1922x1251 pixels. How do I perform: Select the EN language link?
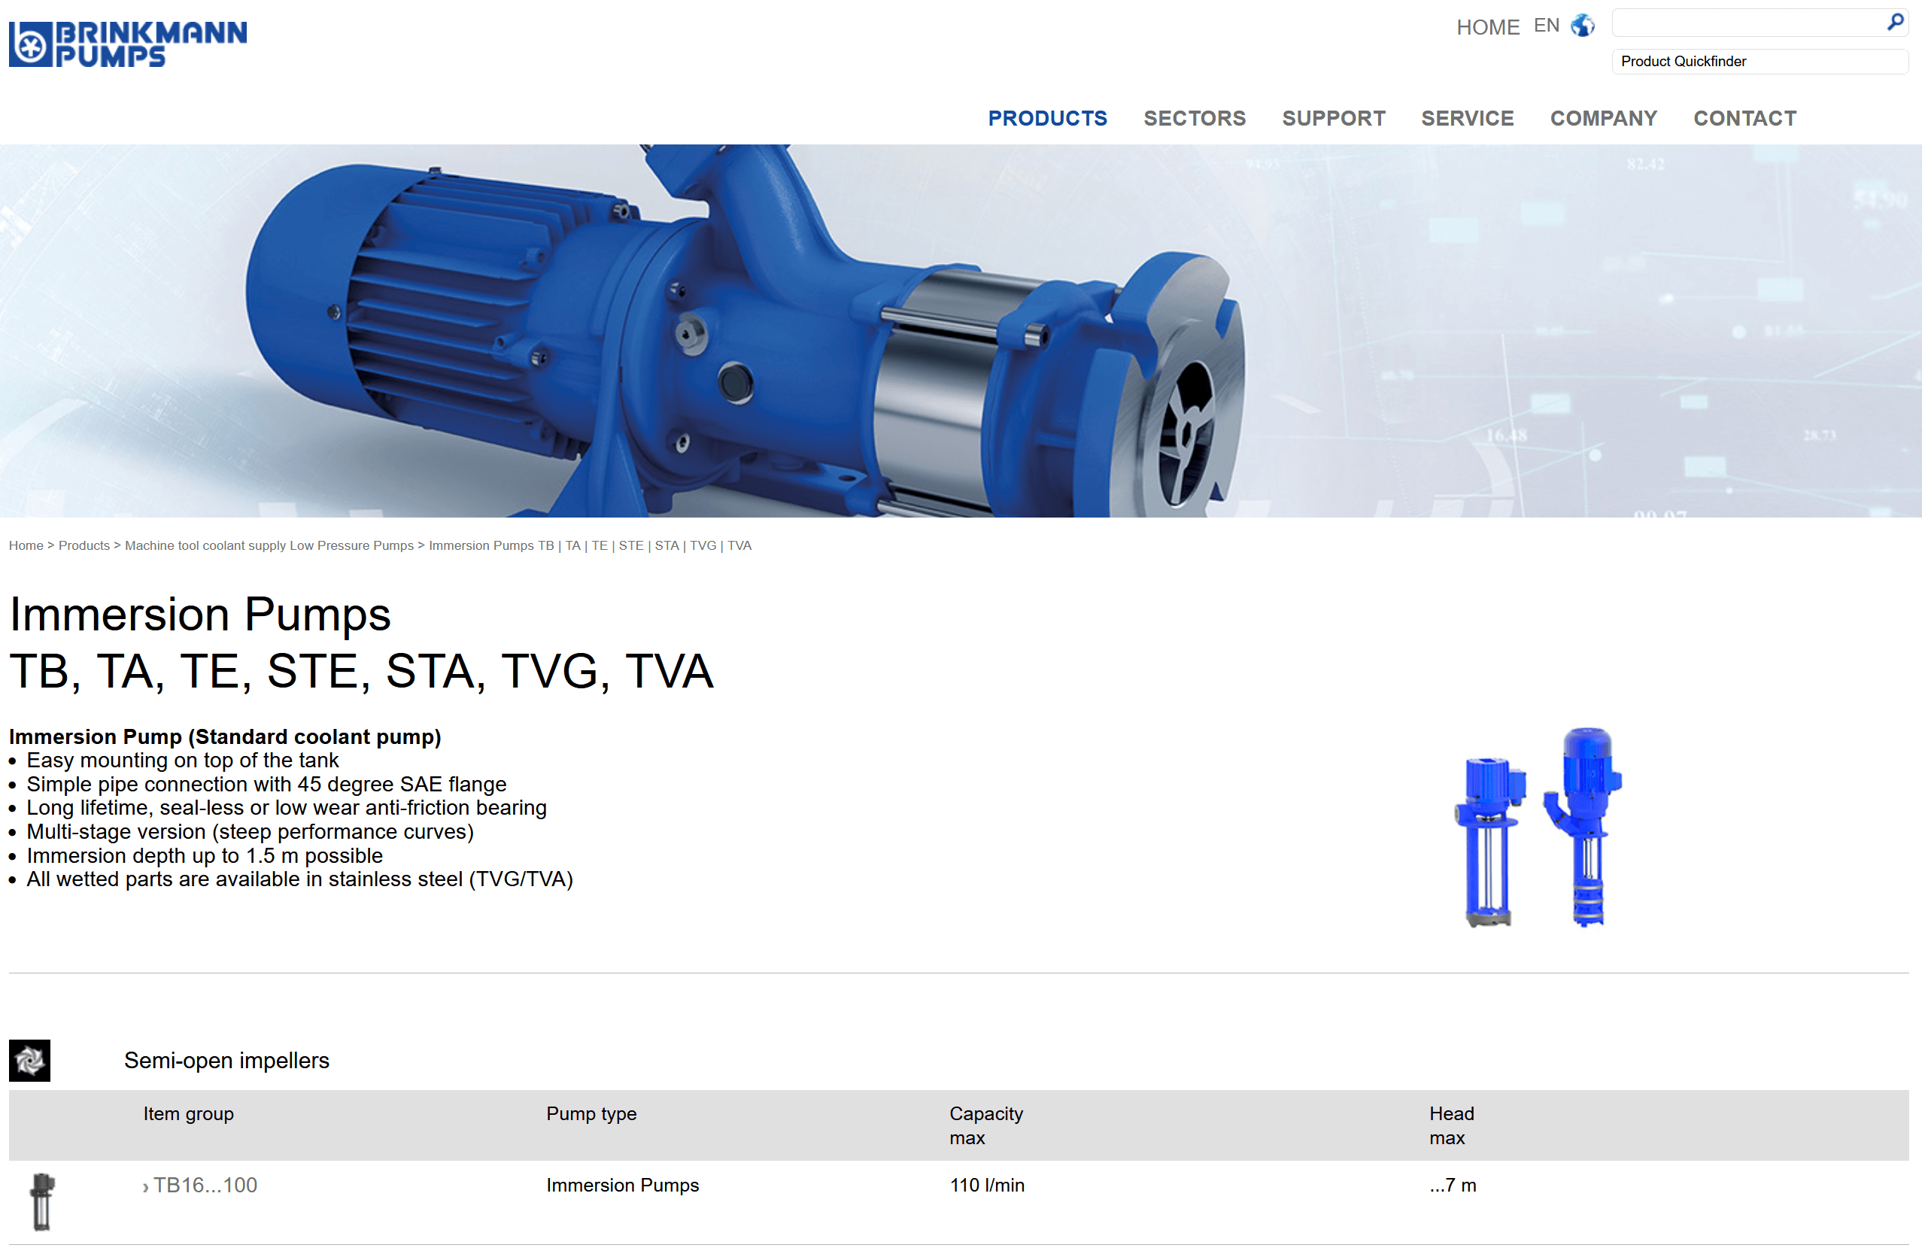(x=1546, y=26)
